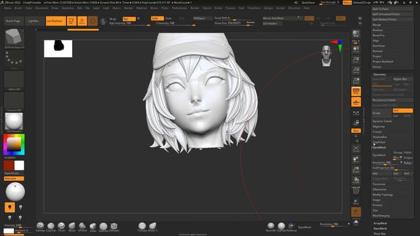This screenshot has height=236, width=420.
Task: Toggle Live Boolean mode
Action: 56,21
